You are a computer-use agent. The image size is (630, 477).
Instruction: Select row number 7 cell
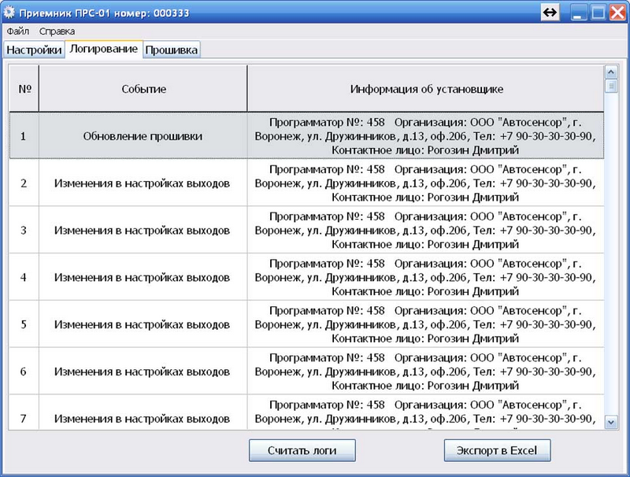pyautogui.click(x=24, y=412)
